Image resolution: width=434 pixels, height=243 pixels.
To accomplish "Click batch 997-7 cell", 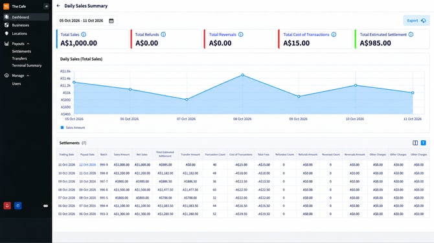I will click(x=104, y=182).
